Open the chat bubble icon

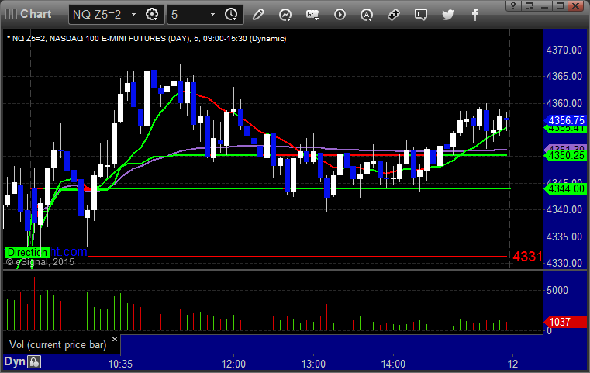(421, 14)
